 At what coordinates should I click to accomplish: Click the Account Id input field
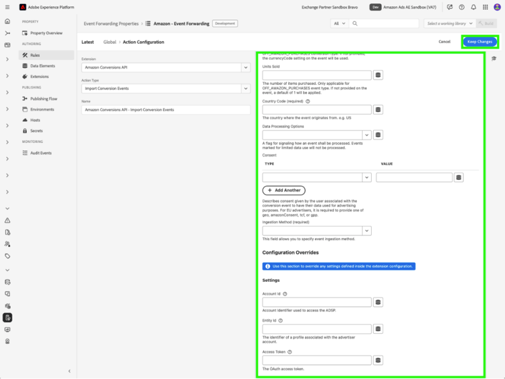317,302
